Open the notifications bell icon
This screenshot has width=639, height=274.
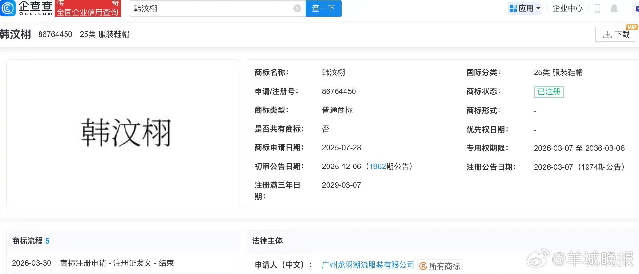tap(614, 9)
